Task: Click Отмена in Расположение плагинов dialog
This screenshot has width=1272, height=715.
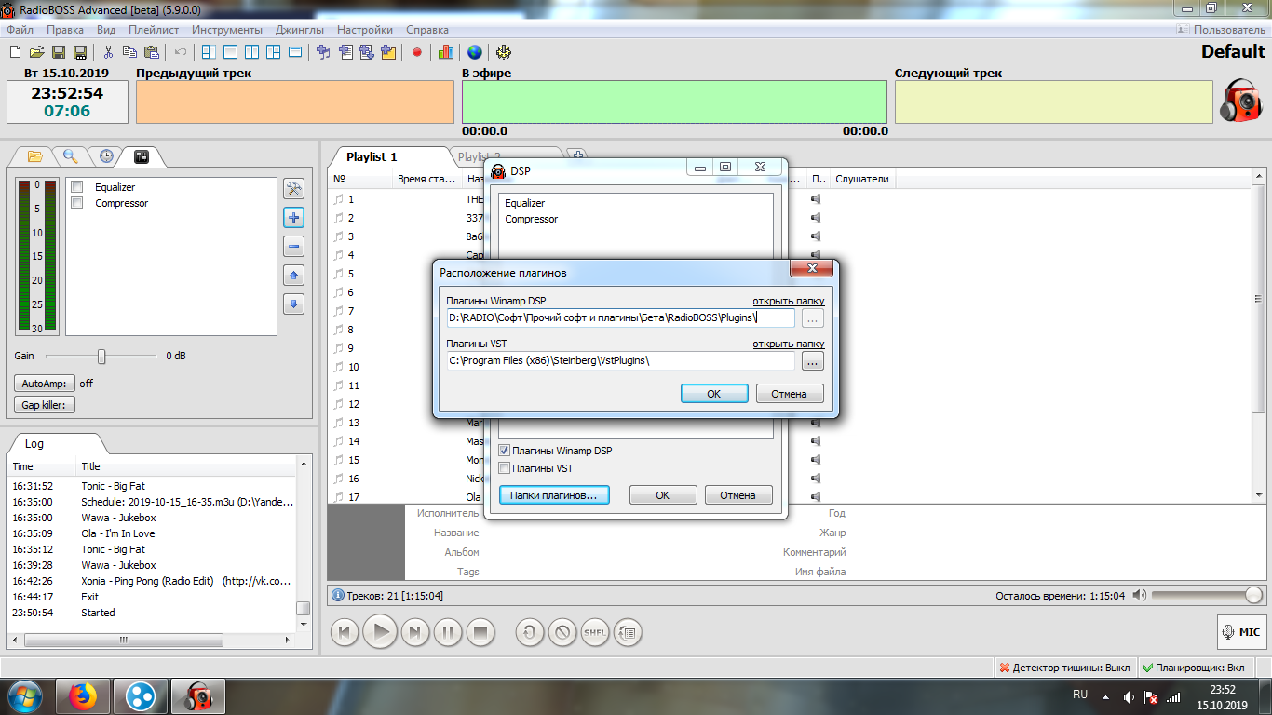Action: 790,394
